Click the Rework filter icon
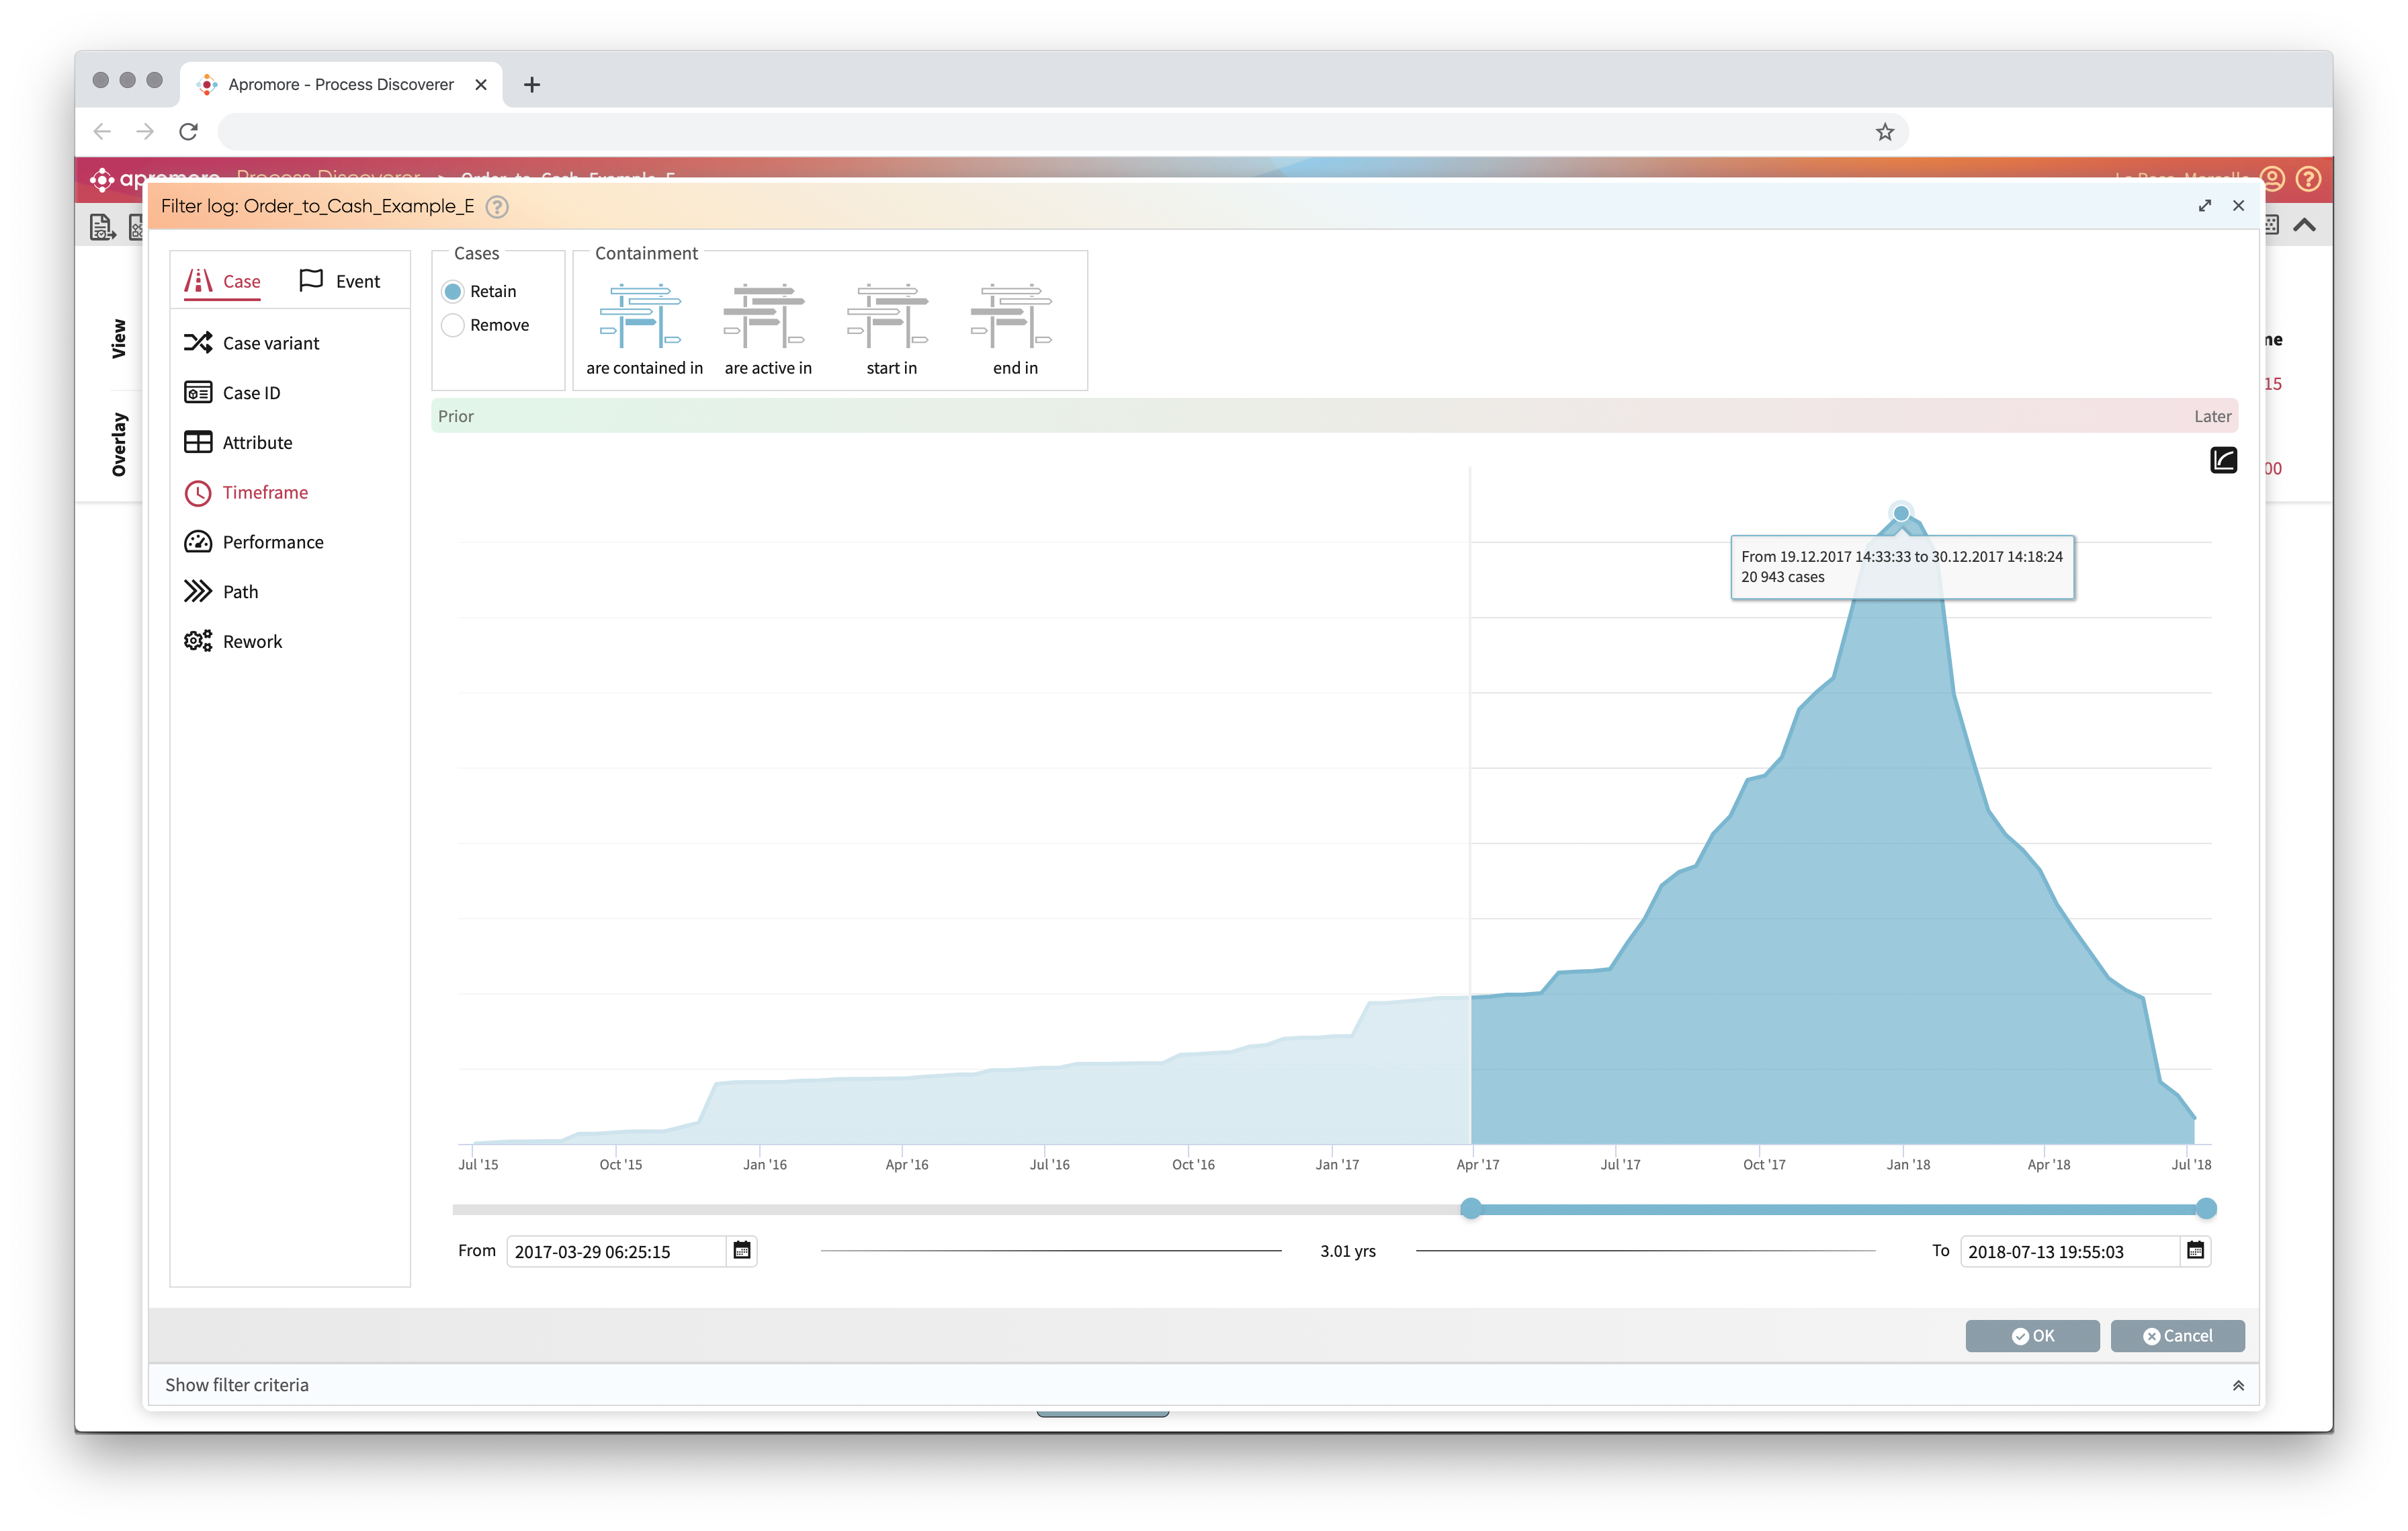Image resolution: width=2408 pixels, height=1531 pixels. tap(198, 641)
